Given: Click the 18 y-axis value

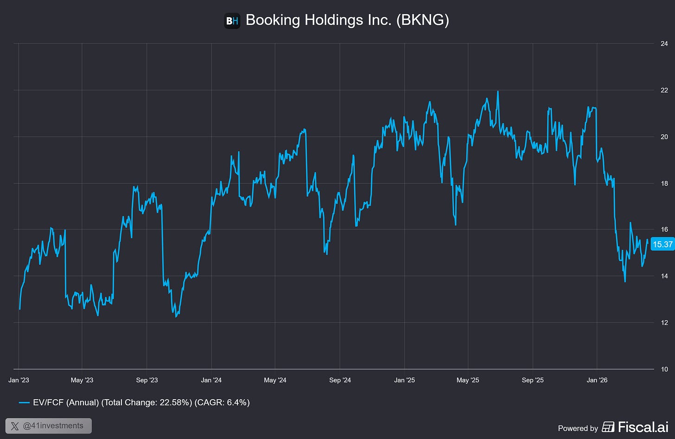Looking at the screenshot, I should 664,183.
